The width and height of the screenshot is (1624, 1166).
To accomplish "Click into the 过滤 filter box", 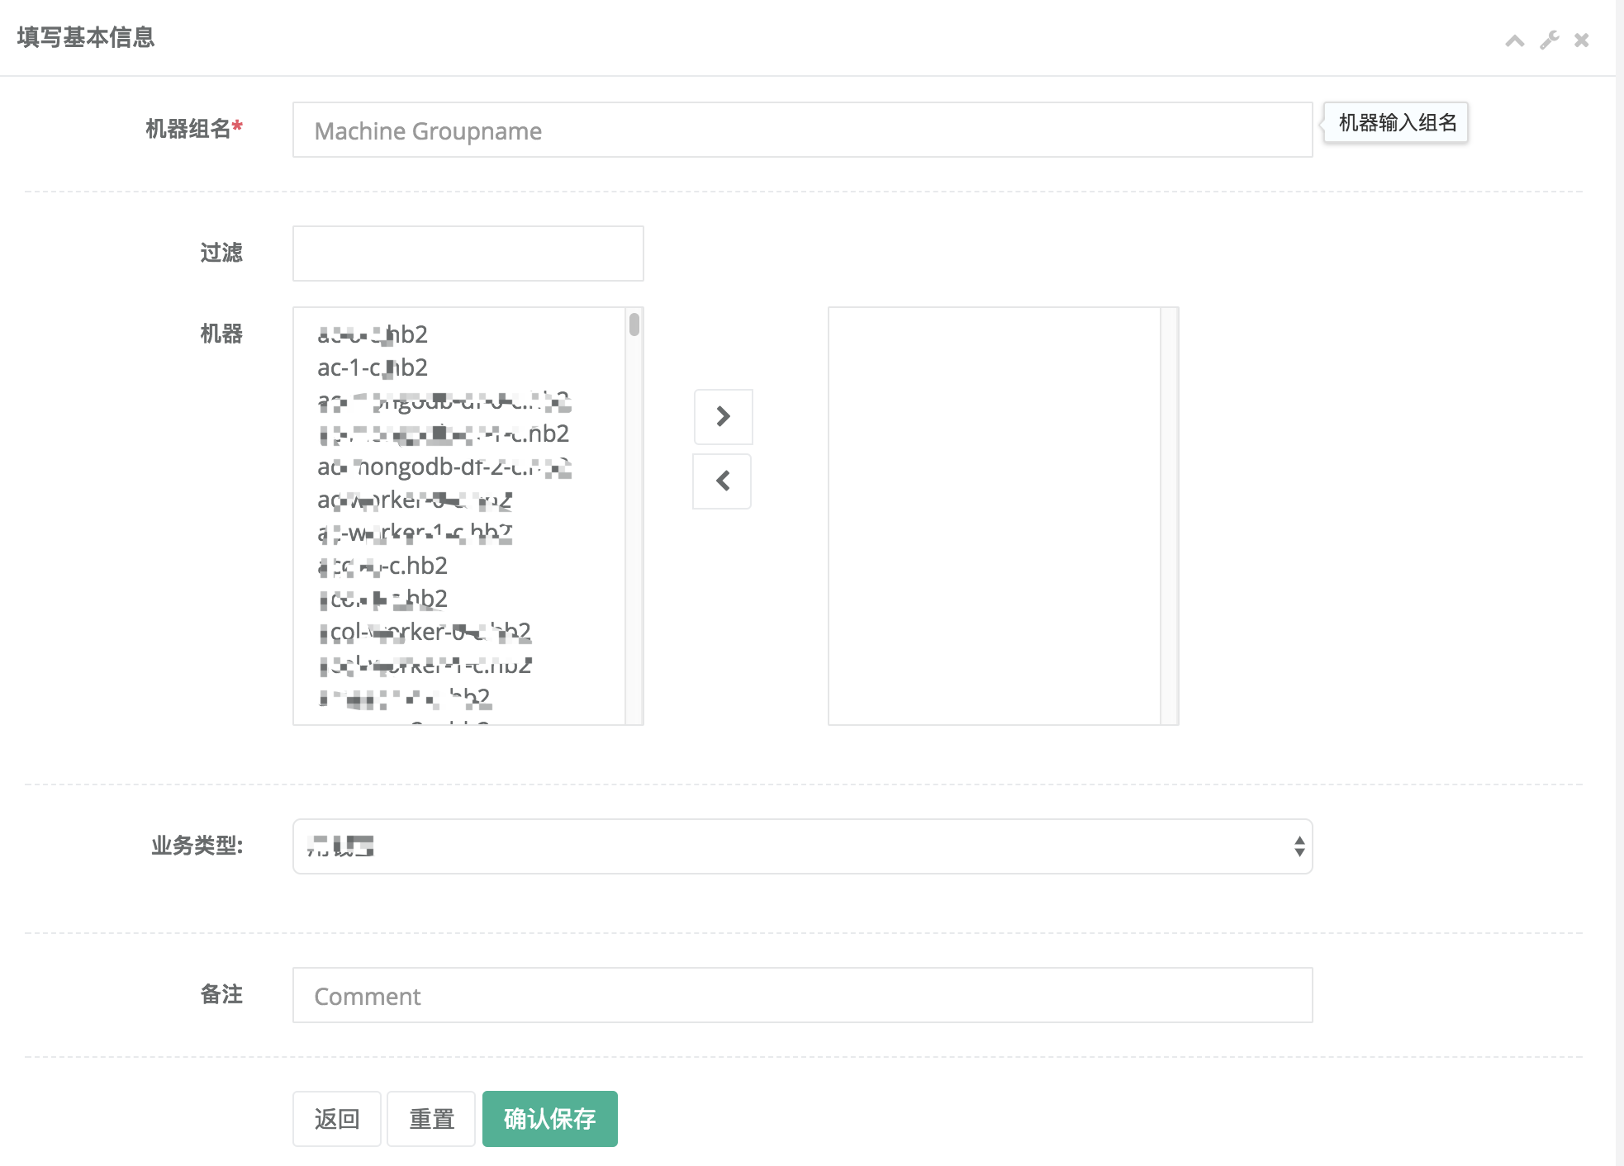I will point(468,254).
